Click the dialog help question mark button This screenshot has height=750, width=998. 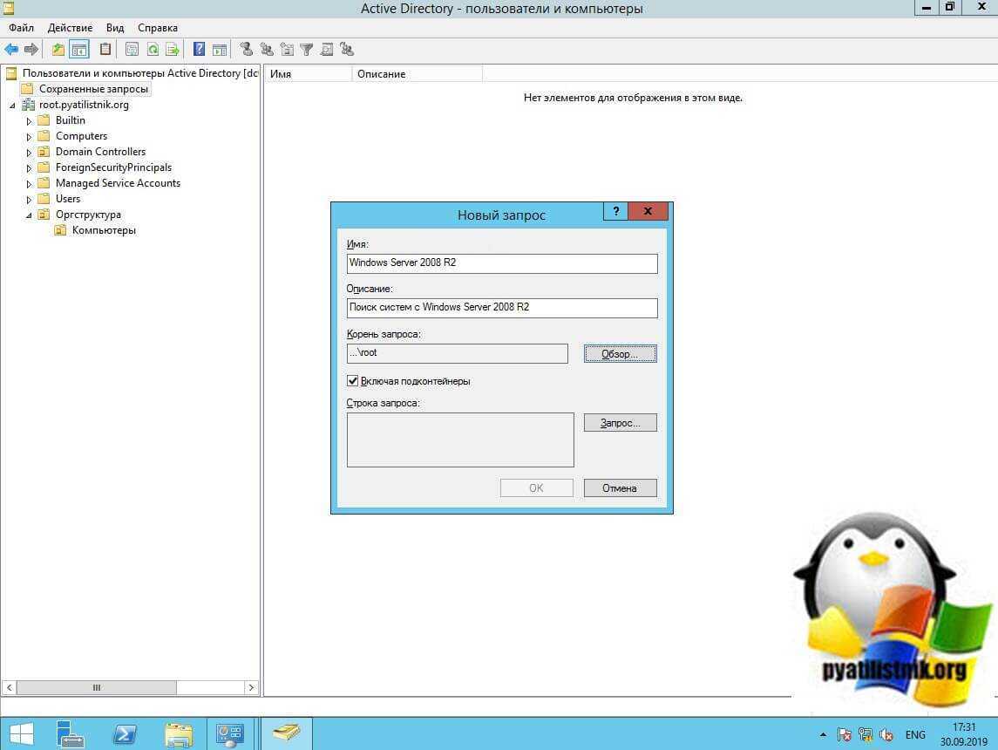pyautogui.click(x=615, y=211)
